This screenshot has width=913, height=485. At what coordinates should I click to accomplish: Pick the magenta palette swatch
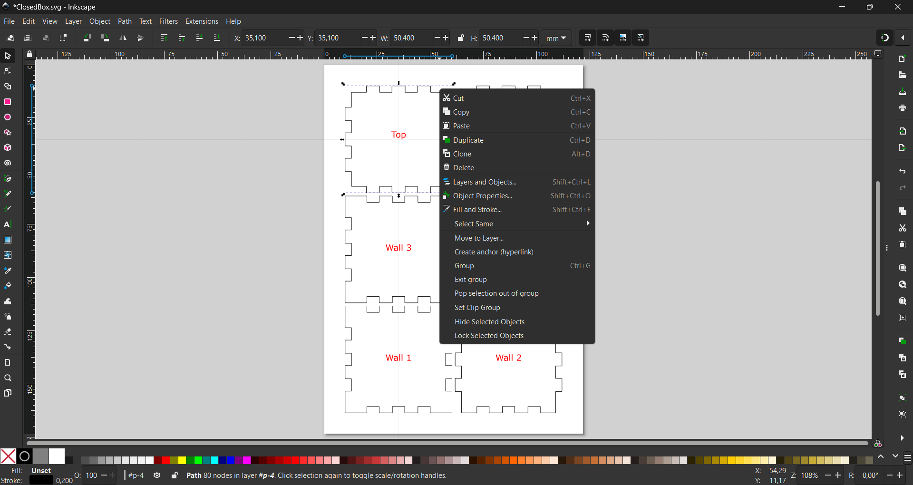pyautogui.click(x=247, y=460)
